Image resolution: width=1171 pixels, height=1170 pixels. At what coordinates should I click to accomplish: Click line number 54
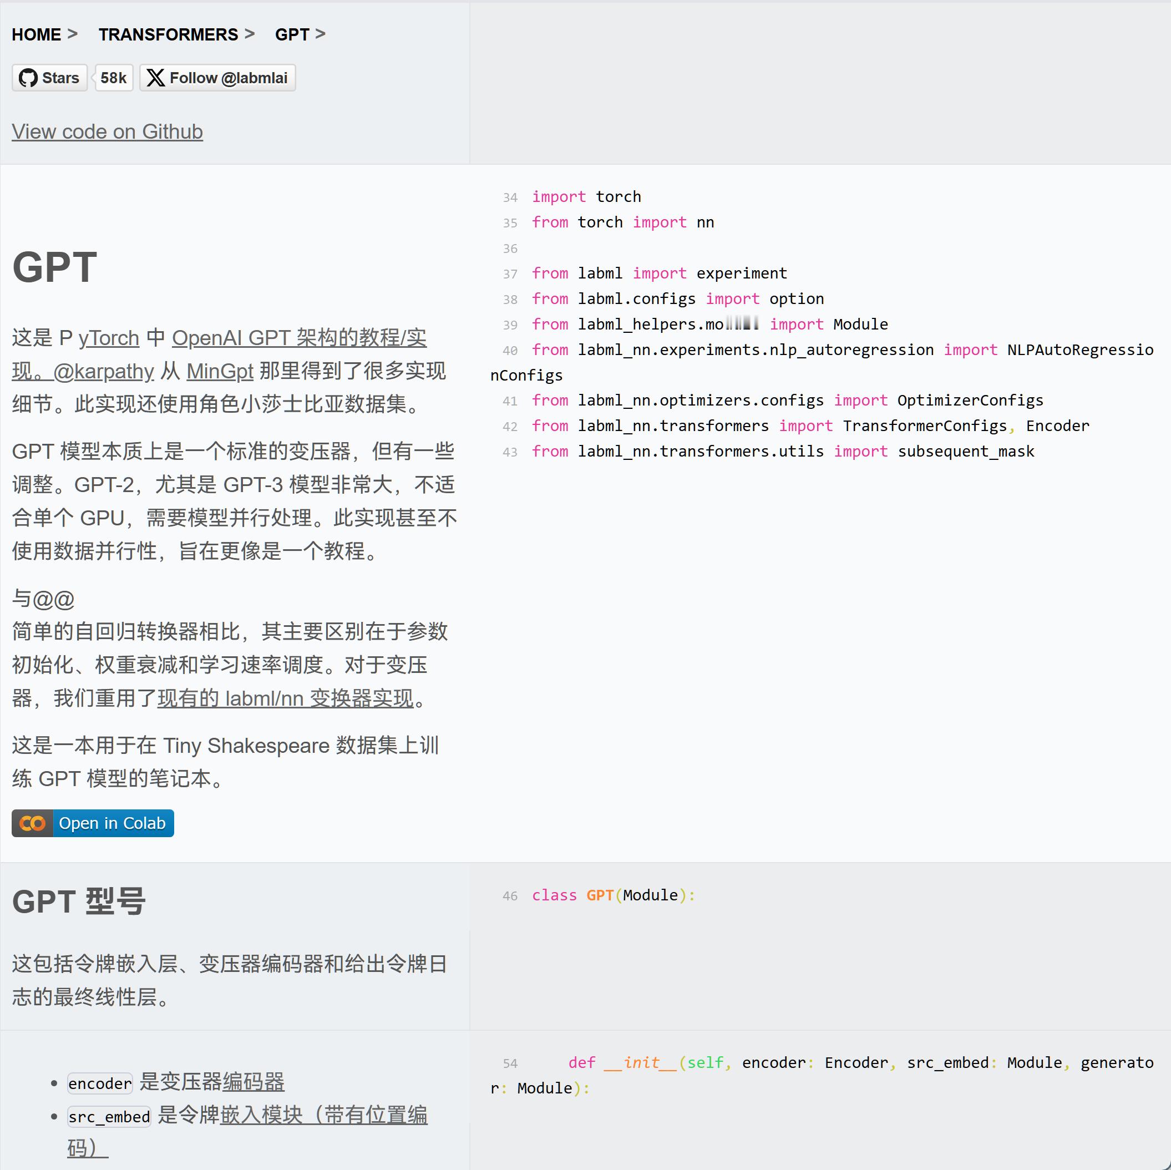point(510,1063)
